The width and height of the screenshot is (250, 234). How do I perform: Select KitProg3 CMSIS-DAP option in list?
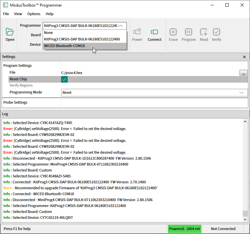point(82,39)
